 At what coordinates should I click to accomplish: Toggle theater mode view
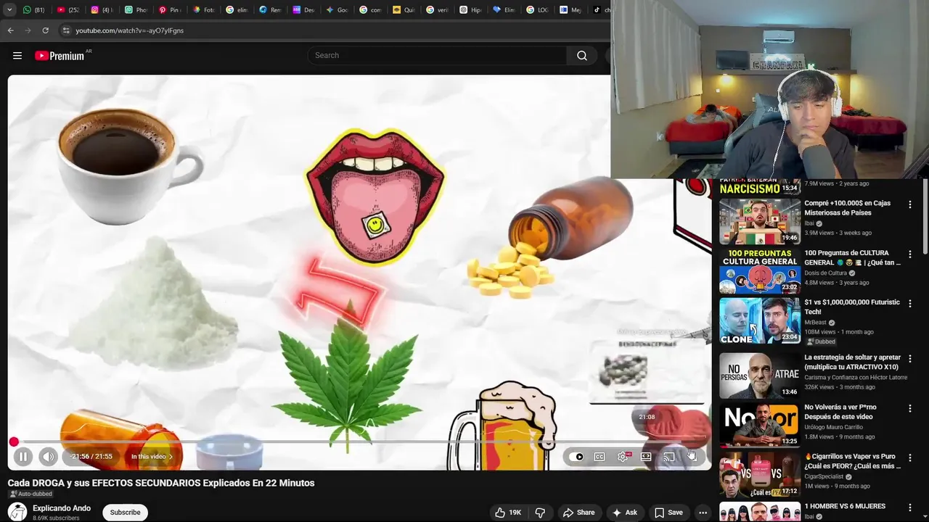click(646, 457)
